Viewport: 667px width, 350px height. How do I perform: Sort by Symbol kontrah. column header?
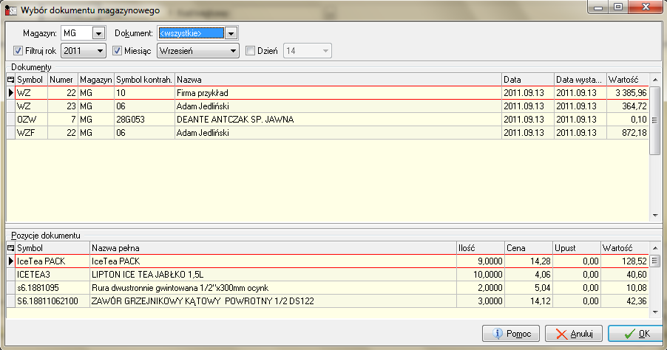click(145, 80)
